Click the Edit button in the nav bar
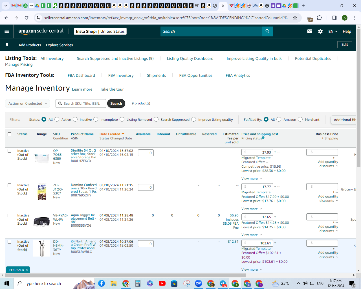Viewport: 361px width, 289px height. (345, 45)
